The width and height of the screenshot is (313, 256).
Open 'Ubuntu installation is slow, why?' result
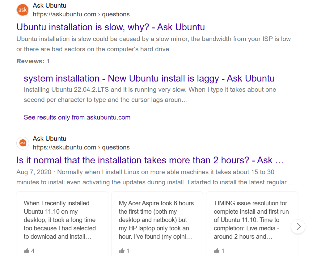[x=111, y=27]
